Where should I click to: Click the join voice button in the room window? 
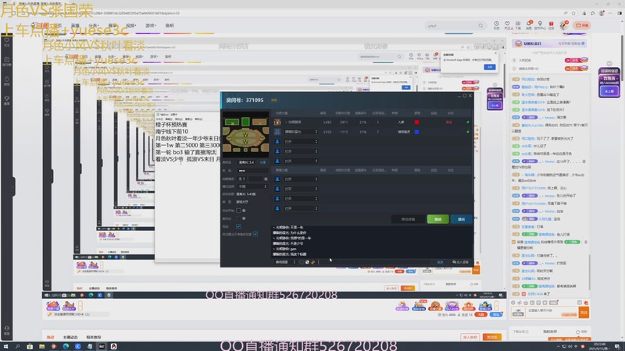pos(460,262)
